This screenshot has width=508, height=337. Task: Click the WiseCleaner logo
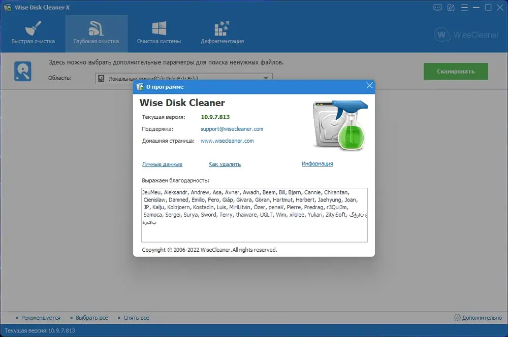click(466, 35)
